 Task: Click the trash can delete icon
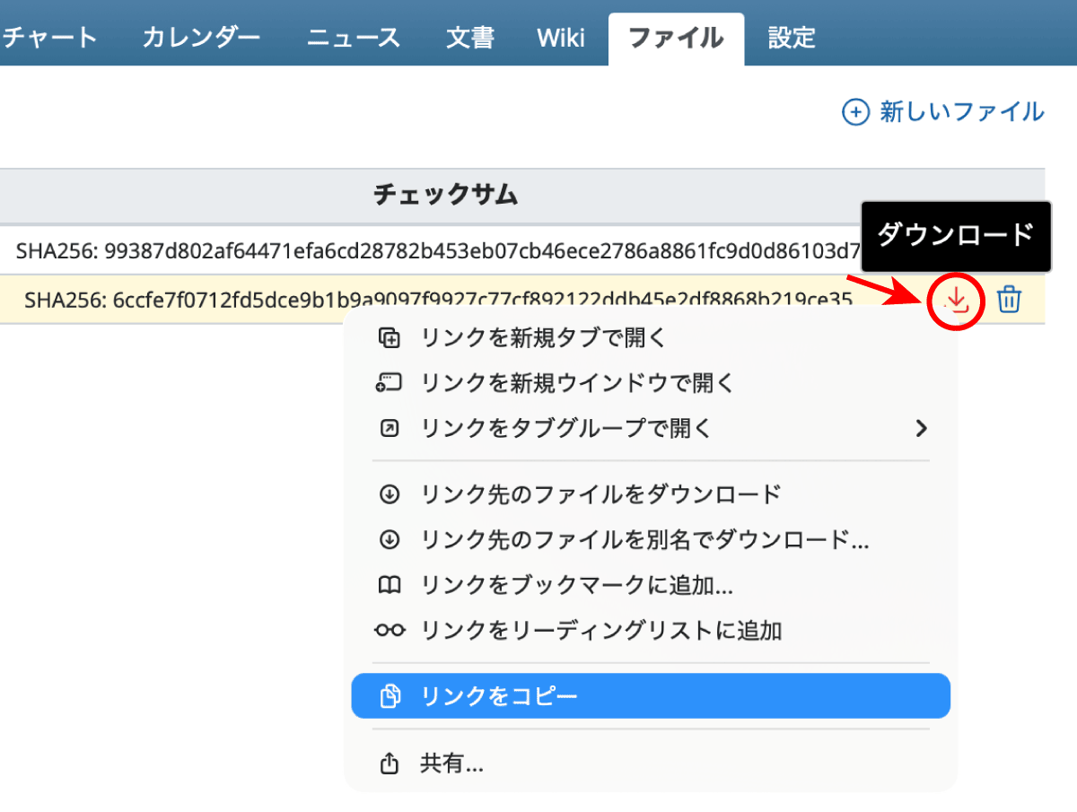coord(1009,300)
